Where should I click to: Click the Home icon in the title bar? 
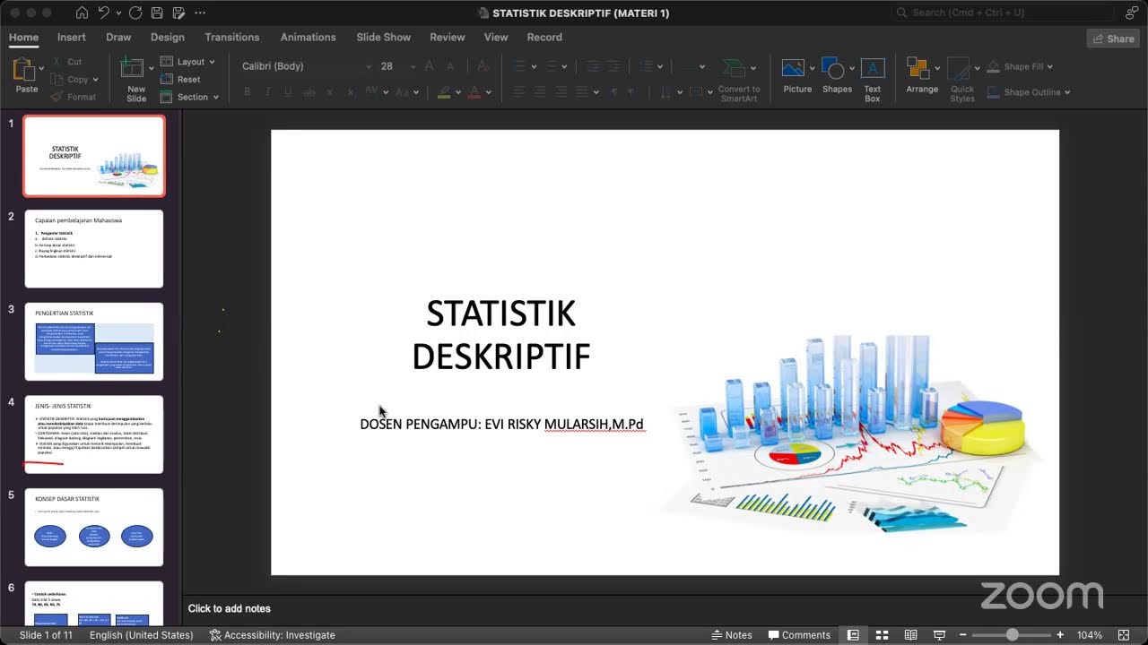83,13
